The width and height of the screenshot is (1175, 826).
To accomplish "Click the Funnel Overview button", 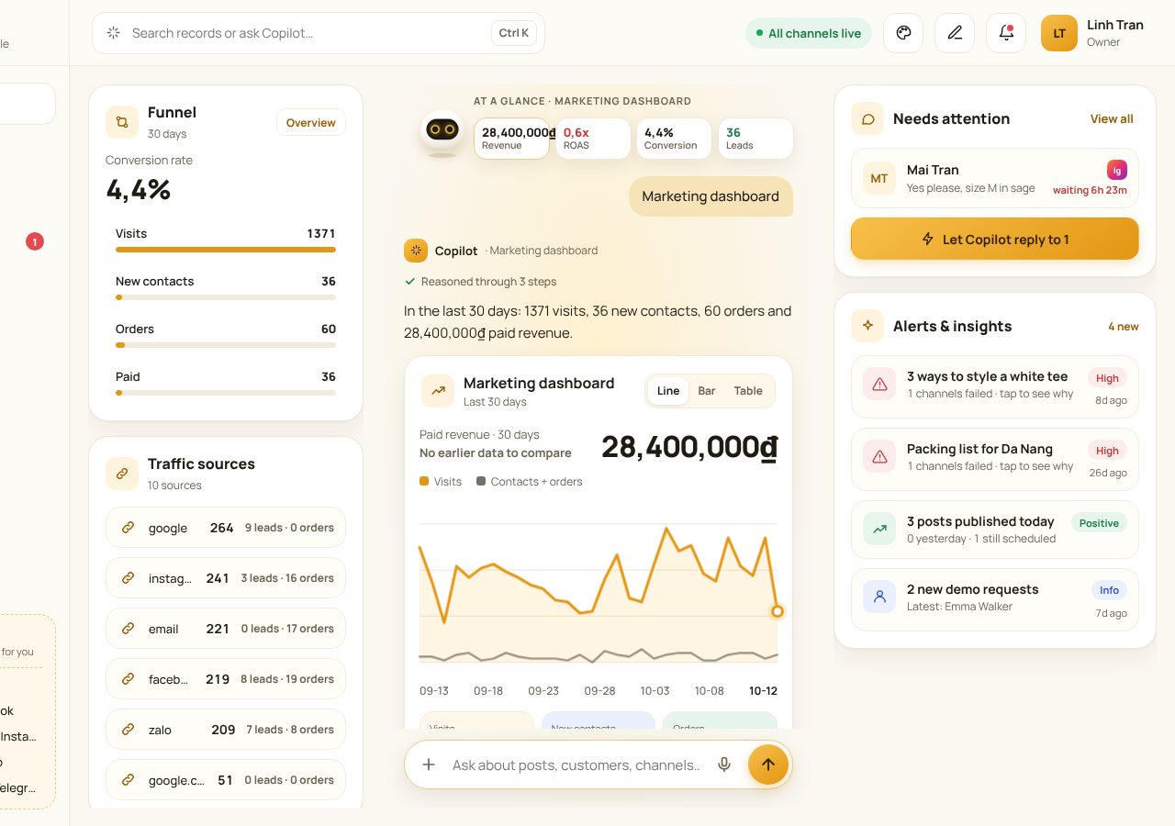I will [311, 123].
